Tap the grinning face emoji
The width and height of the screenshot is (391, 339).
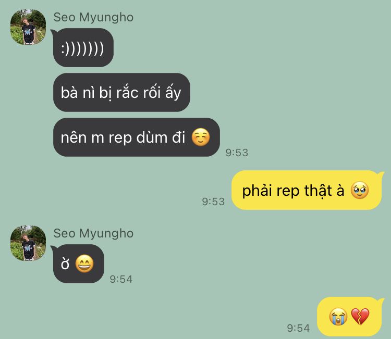click(x=84, y=263)
